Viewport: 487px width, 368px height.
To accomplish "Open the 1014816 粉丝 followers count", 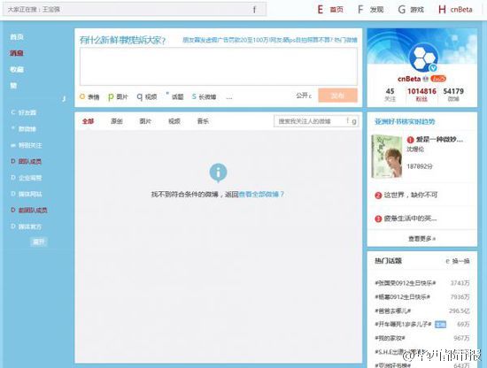I will 421,95.
